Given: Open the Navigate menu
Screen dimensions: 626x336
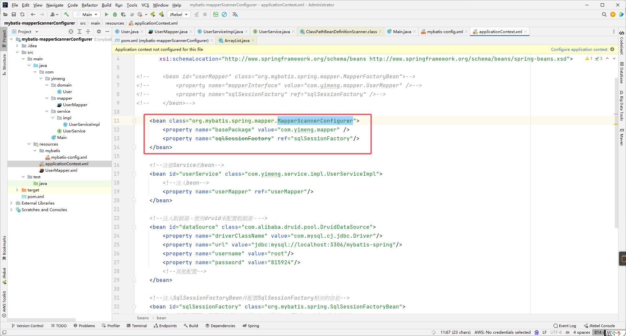Looking at the screenshot, I should [x=55, y=5].
